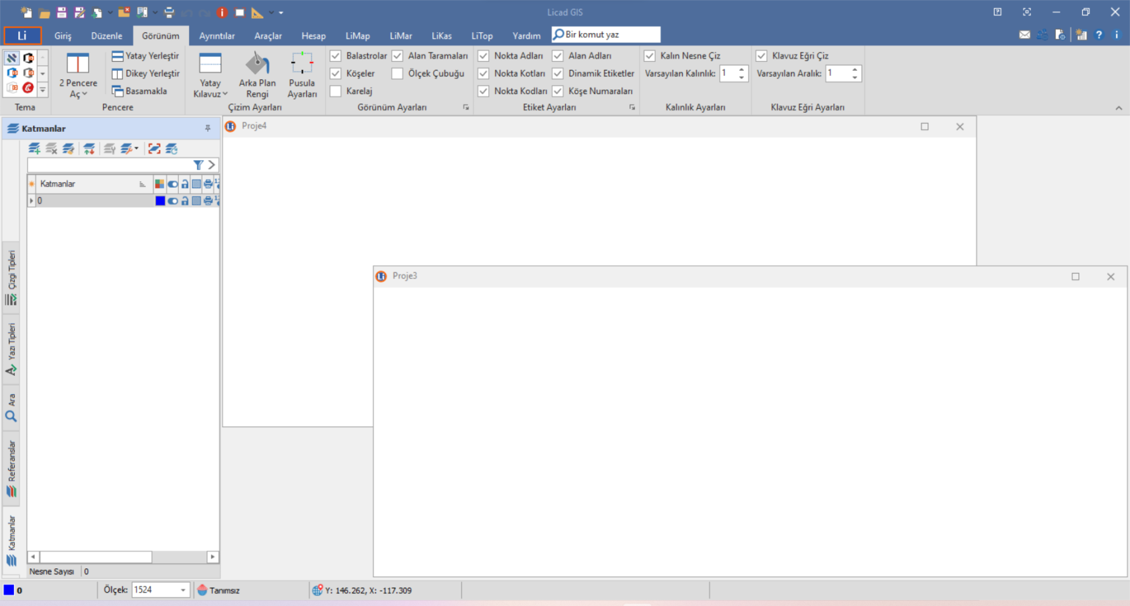The image size is (1130, 606).
Task: Click the triangle ruler measurement icon
Action: click(x=258, y=12)
